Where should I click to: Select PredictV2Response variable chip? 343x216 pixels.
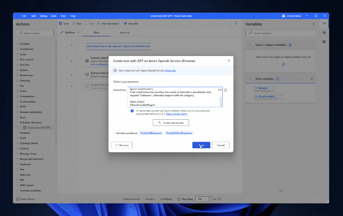pos(151,133)
